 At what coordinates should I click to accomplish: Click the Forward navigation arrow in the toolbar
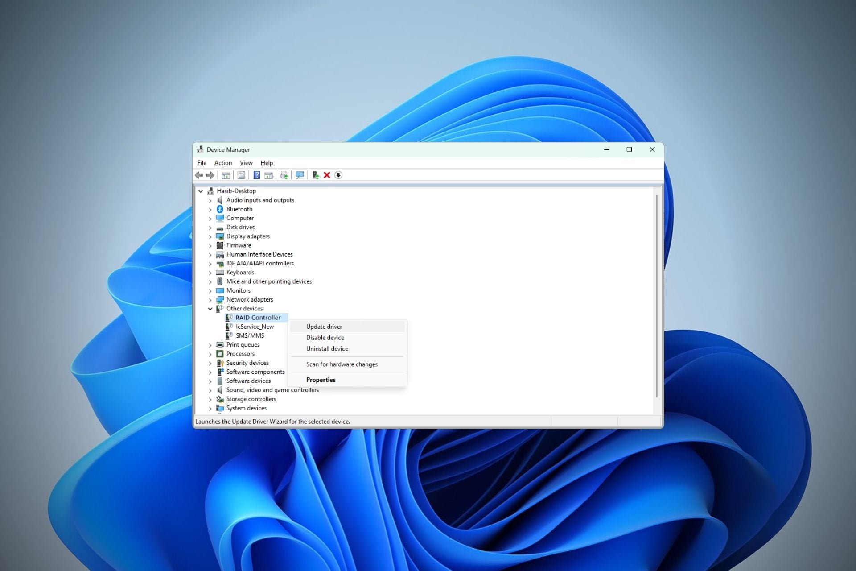tap(211, 175)
